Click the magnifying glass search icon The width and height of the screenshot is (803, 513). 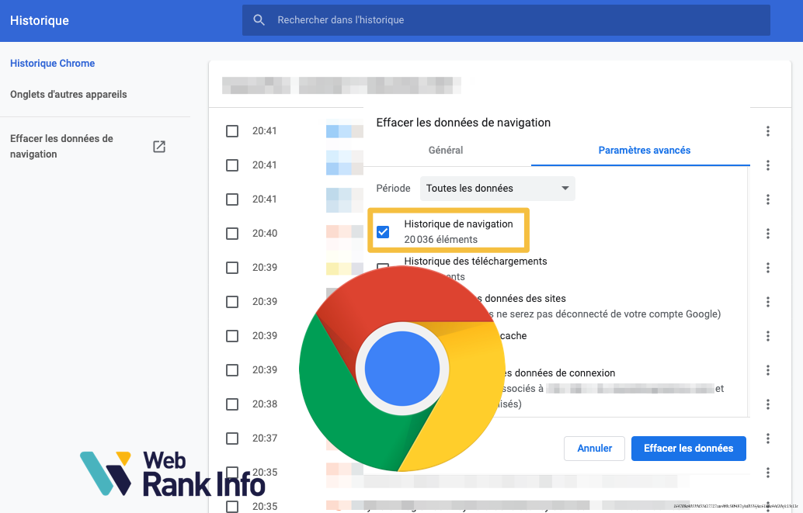(x=259, y=20)
